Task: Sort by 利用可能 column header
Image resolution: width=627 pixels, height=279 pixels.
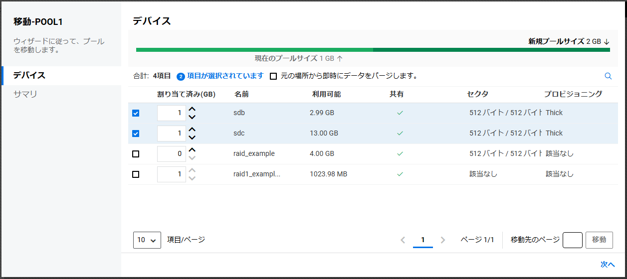Action: tap(326, 94)
